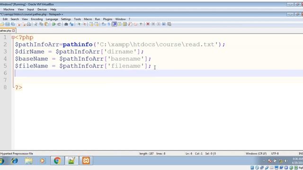303x170 pixels.
Task: Open the Notepad++ Encoding menu
Action: pos(37,19)
